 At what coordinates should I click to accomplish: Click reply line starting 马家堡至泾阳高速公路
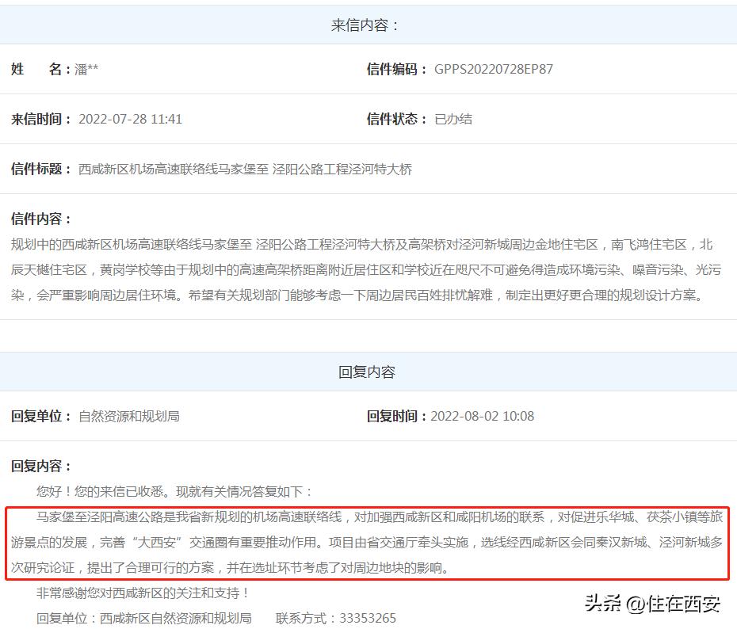(x=380, y=517)
